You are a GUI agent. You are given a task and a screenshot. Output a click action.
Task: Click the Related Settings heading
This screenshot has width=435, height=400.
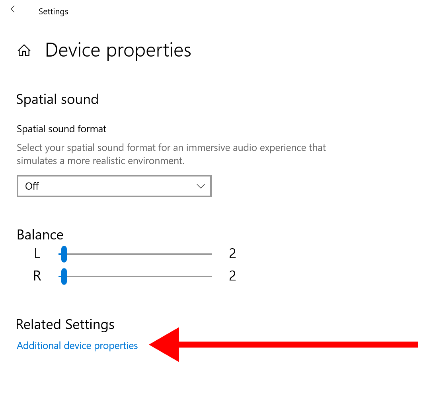point(65,324)
